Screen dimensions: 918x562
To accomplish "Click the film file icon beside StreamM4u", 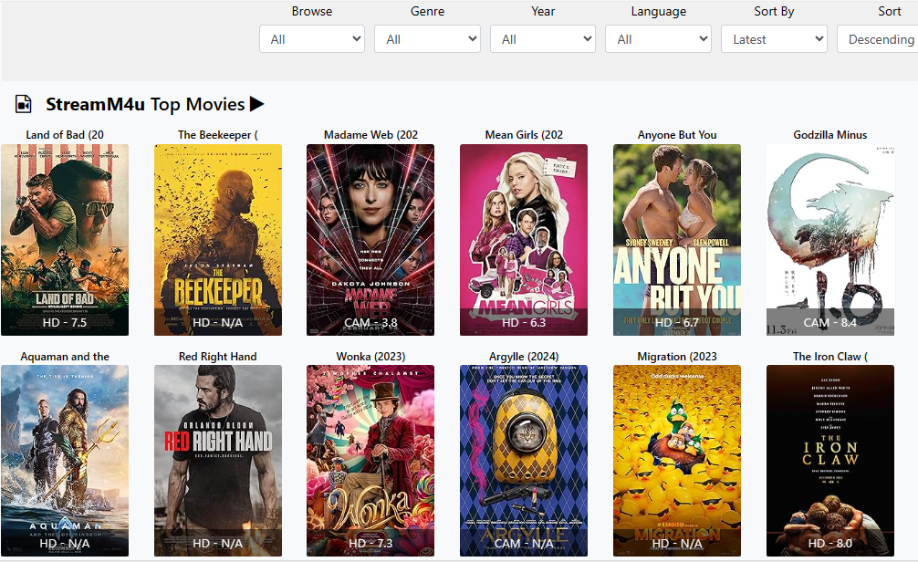I will [x=23, y=104].
